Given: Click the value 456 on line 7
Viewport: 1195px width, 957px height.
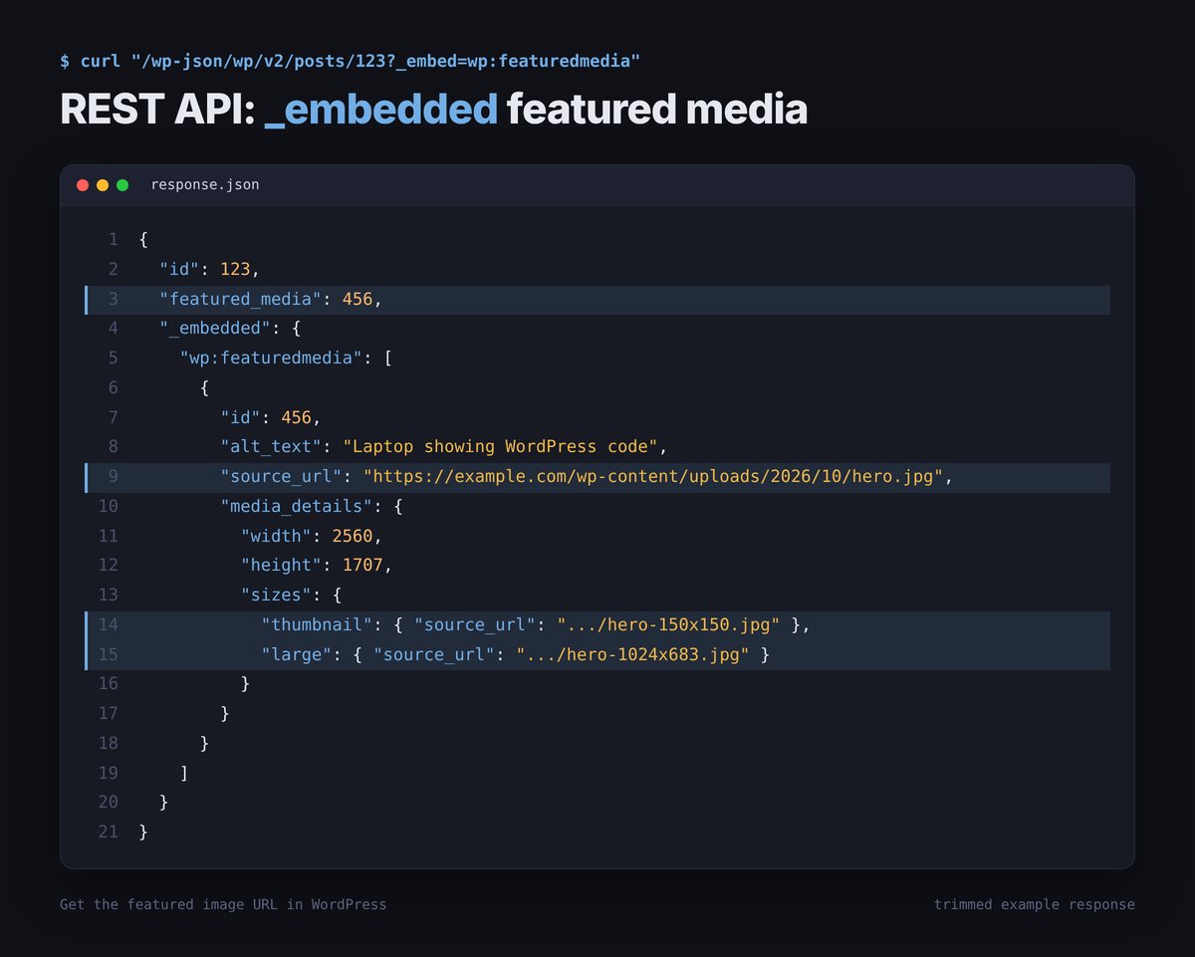Looking at the screenshot, I should pos(297,417).
